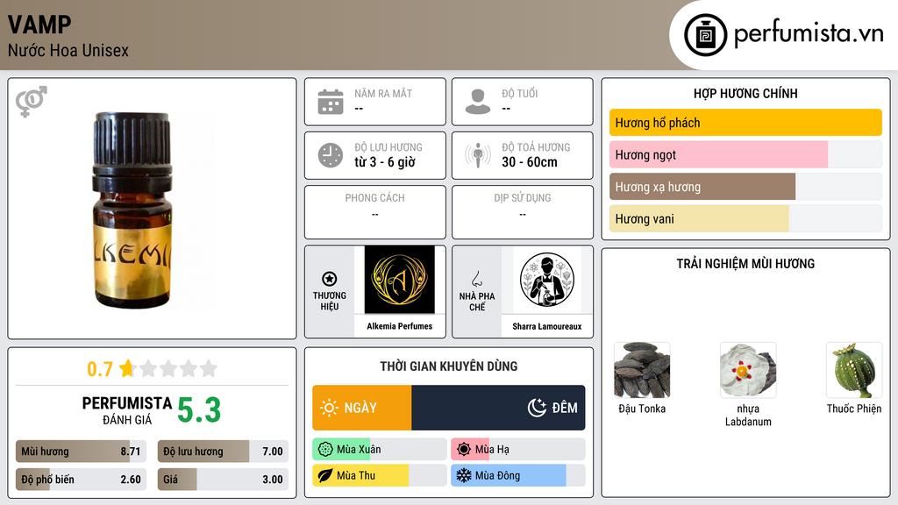Viewport: 898px width, 505px height.
Task: Click the Mùa Xuân season bar
Action: tap(380, 450)
